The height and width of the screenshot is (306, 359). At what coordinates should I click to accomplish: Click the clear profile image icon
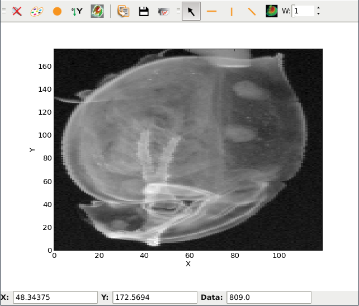(271, 11)
